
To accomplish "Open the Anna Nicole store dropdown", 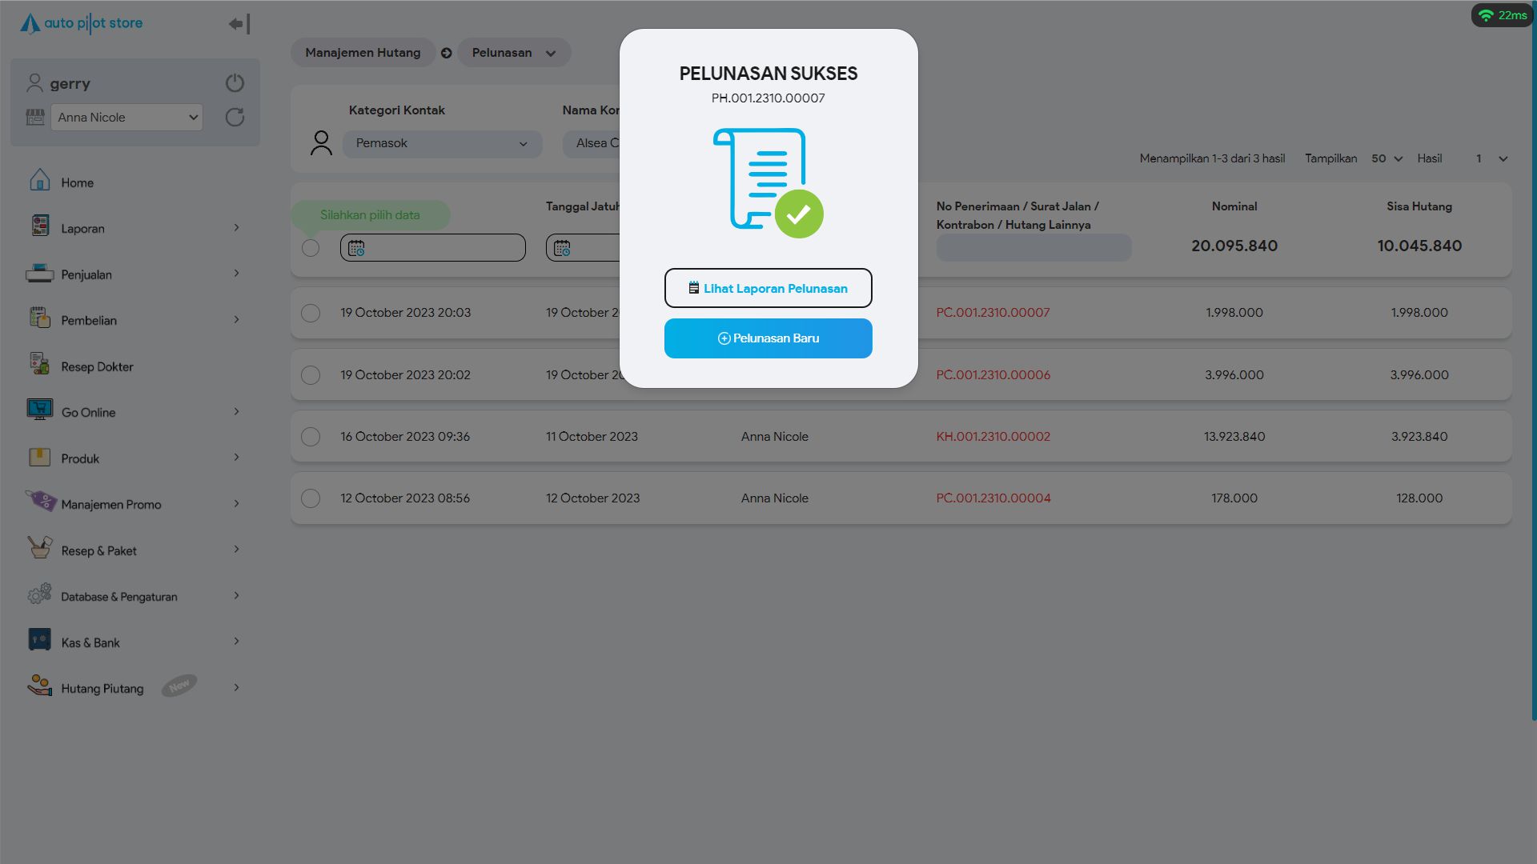I will click(x=126, y=118).
